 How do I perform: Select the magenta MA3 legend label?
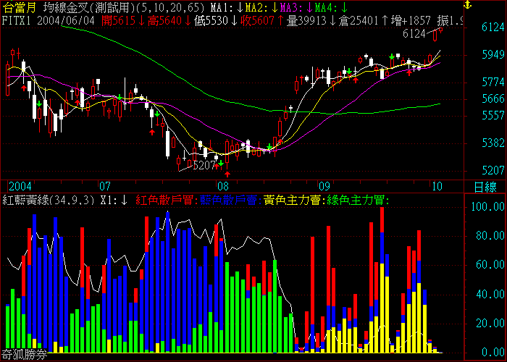pyautogui.click(x=291, y=7)
